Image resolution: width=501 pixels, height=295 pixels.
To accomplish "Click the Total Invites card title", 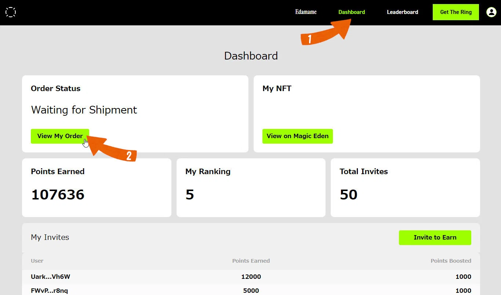I will pos(364,172).
